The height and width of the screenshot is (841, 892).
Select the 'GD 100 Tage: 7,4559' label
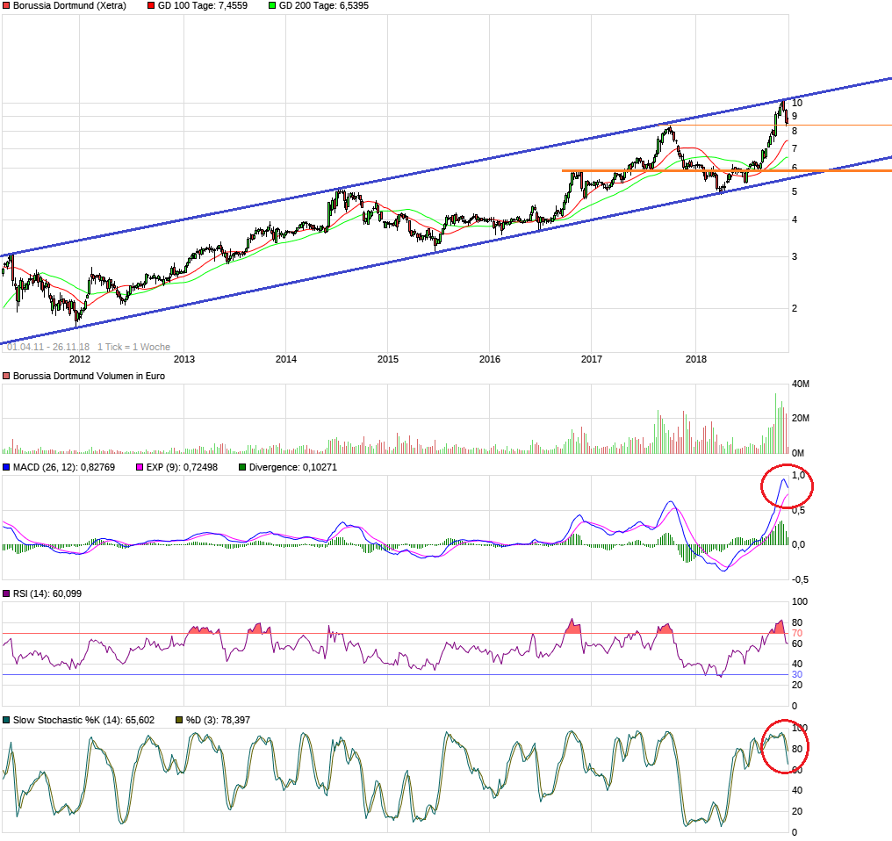coord(203,5)
